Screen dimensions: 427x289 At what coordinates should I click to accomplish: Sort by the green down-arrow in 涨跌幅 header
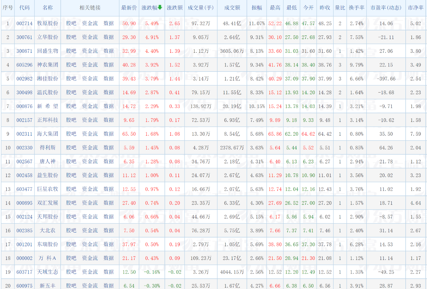(x=160, y=7)
